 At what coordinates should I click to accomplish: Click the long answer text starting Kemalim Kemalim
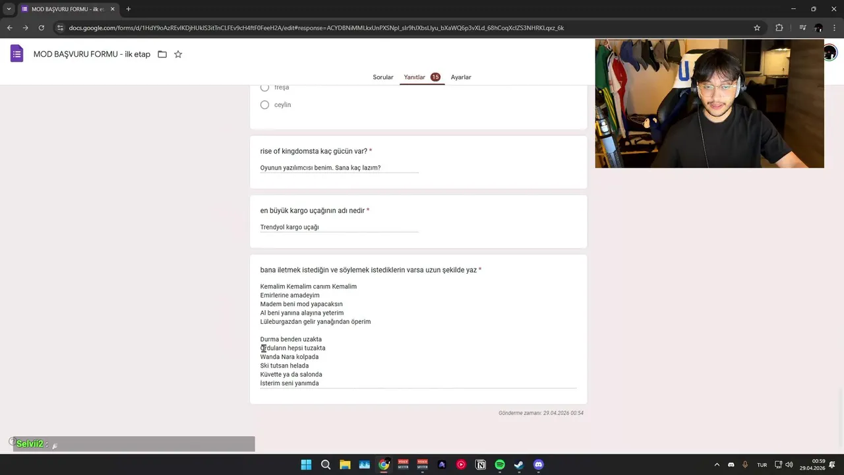click(418, 335)
